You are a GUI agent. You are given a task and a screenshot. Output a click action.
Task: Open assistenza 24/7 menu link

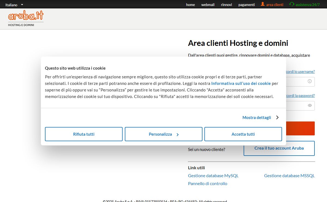308,5
